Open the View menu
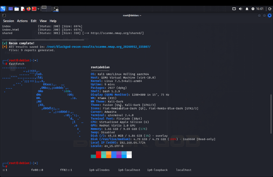This screenshot has width=273, height=177. [x=43, y=21]
